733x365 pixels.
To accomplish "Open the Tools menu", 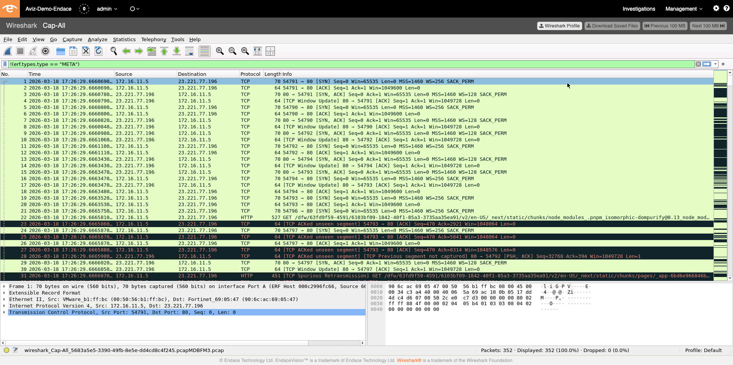I will pyautogui.click(x=178, y=39).
